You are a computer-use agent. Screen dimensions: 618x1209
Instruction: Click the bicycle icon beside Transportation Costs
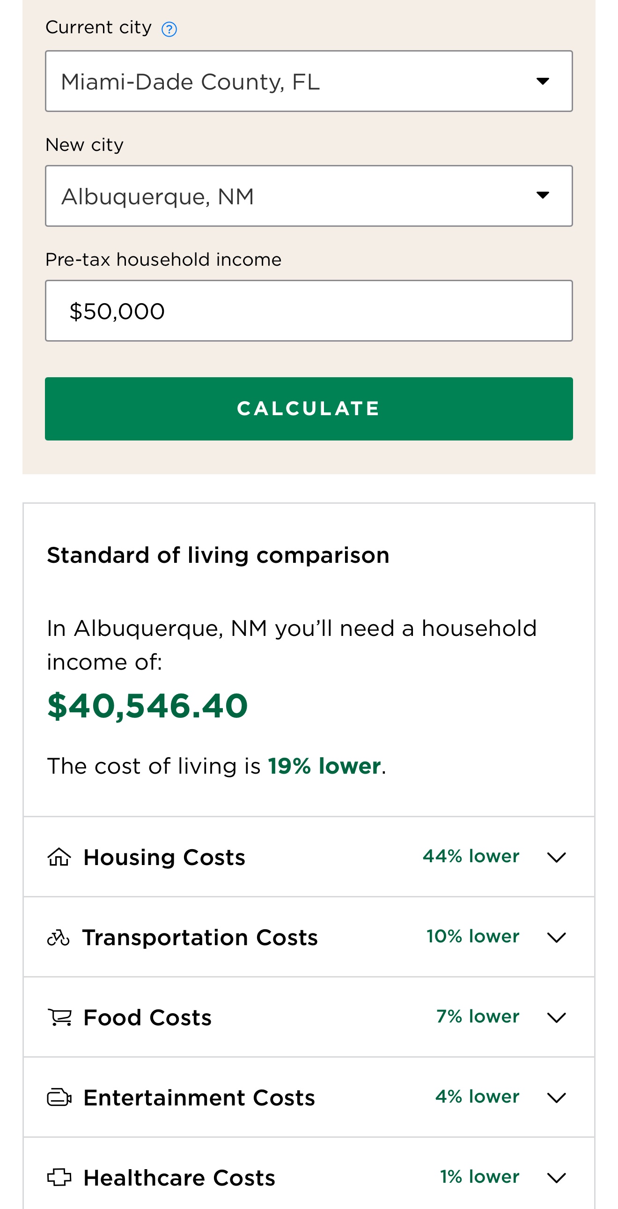coord(59,938)
